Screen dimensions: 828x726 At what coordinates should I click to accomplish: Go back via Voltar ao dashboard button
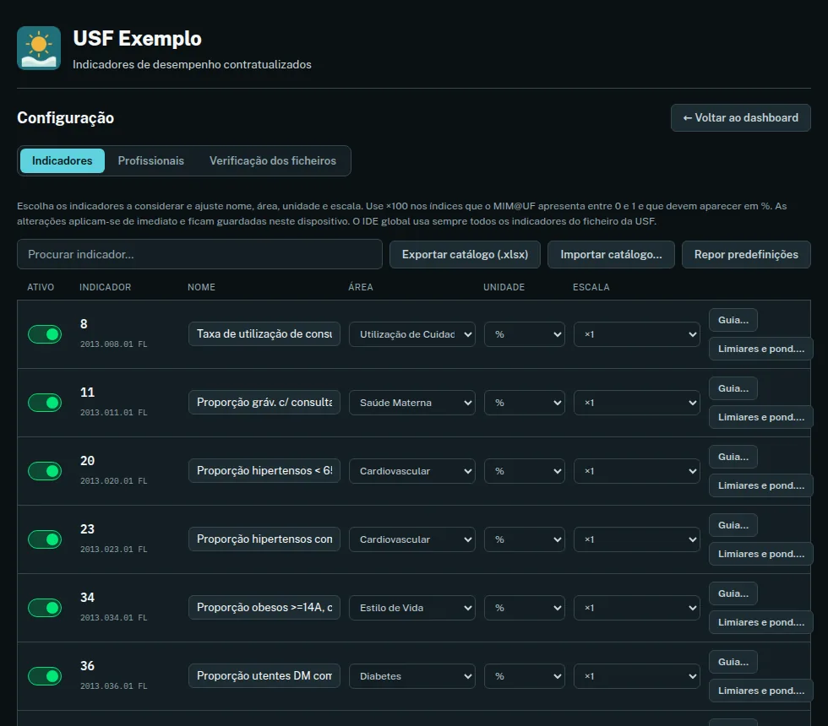tap(740, 117)
